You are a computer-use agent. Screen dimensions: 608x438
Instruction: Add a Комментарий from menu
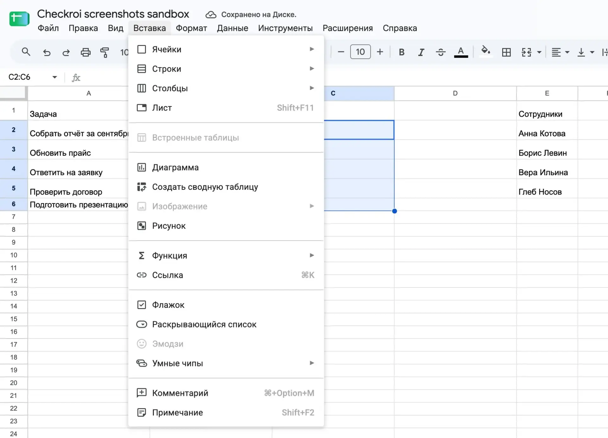[226, 393]
